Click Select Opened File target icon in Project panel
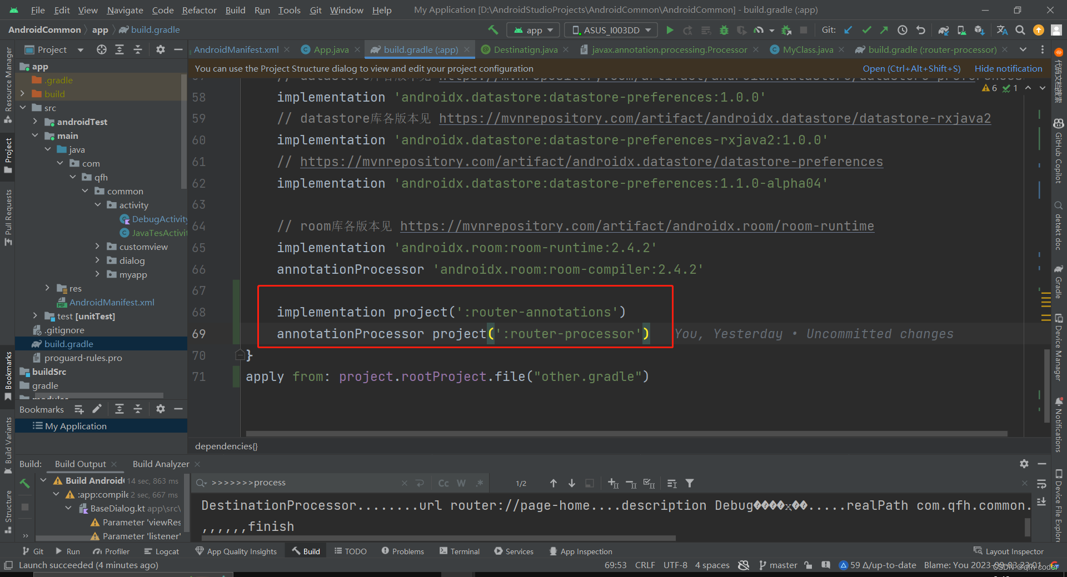The width and height of the screenshot is (1067, 577). tap(101, 49)
